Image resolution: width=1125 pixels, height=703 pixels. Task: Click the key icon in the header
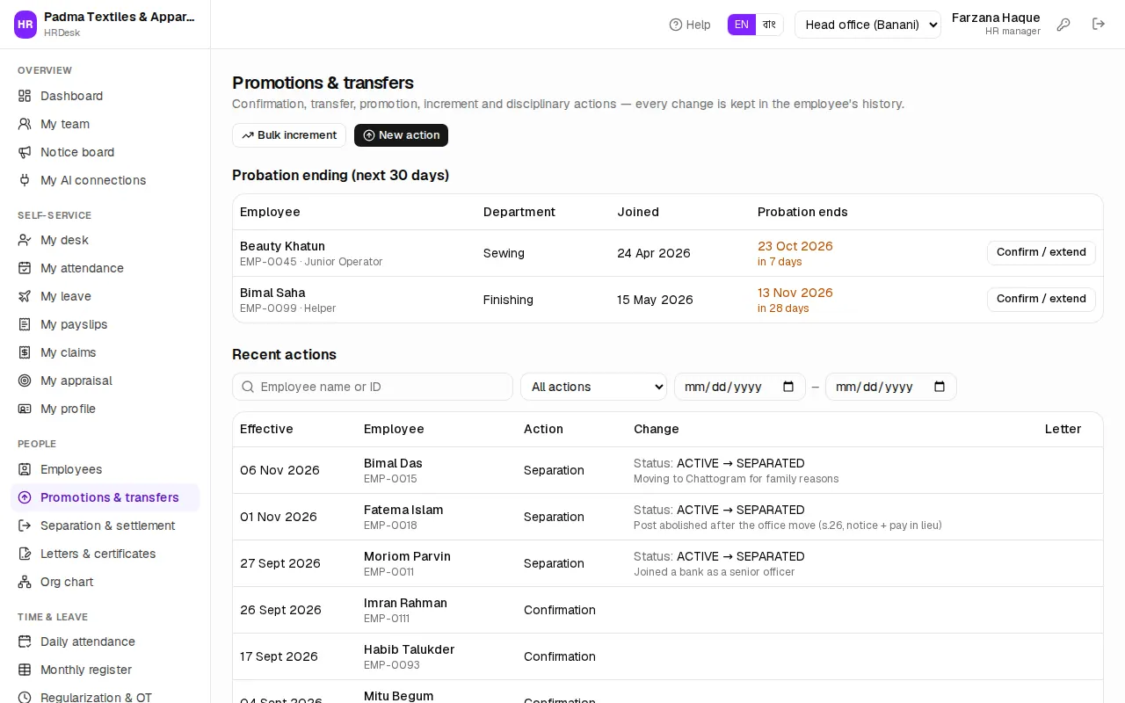(1063, 25)
